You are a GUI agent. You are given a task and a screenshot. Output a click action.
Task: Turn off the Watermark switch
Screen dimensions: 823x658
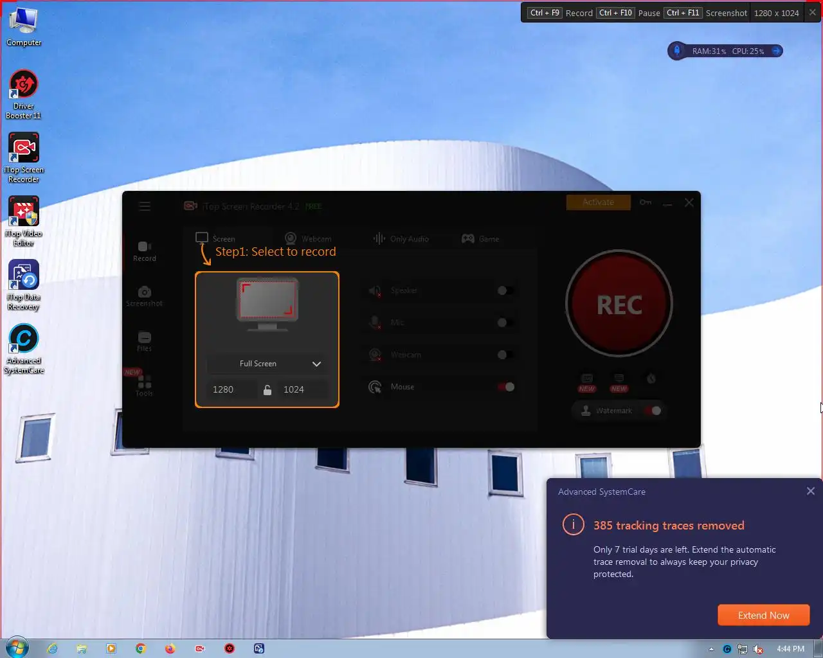653,411
